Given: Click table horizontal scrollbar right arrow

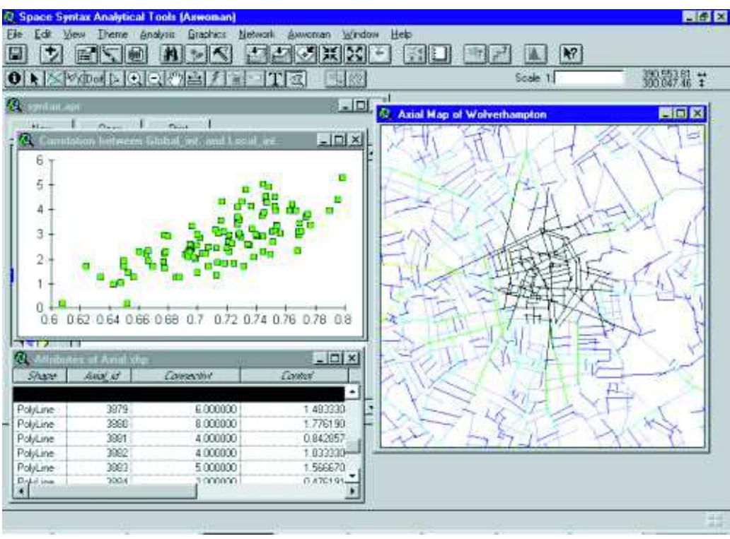Looking at the screenshot, I should (x=352, y=490).
